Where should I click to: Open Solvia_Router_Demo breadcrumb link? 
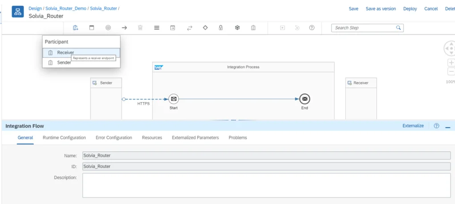pyautogui.click(x=67, y=8)
